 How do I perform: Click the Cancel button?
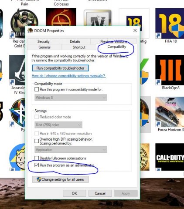point(100,193)
